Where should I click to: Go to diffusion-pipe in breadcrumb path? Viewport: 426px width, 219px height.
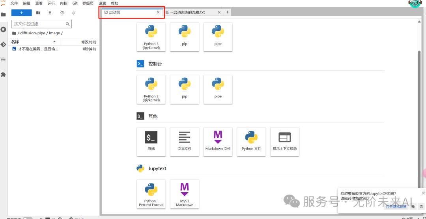click(x=33, y=33)
